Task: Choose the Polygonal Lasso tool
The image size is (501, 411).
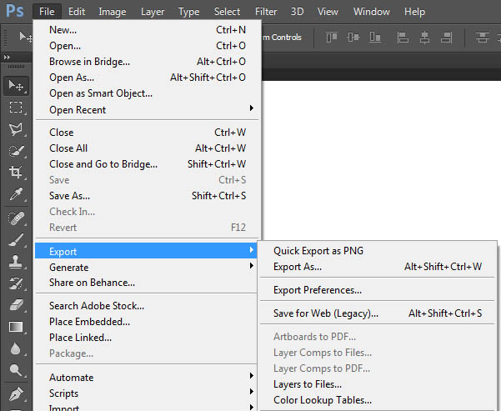Action: coord(15,129)
